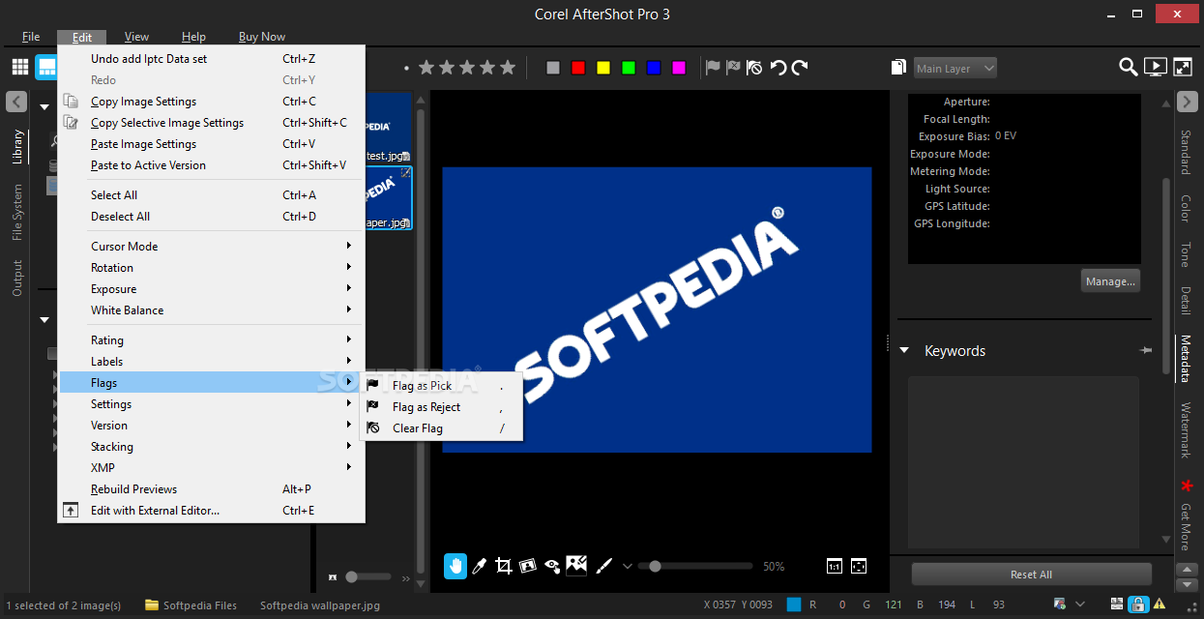Open the magnifier search icon
The height and width of the screenshot is (619, 1204).
pyautogui.click(x=1128, y=67)
